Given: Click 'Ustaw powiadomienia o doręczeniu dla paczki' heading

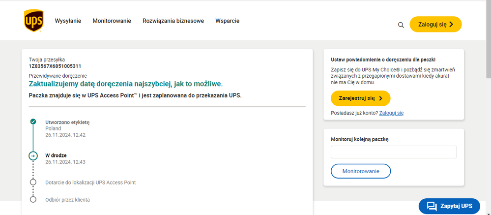Looking at the screenshot, I should tap(383, 60).
